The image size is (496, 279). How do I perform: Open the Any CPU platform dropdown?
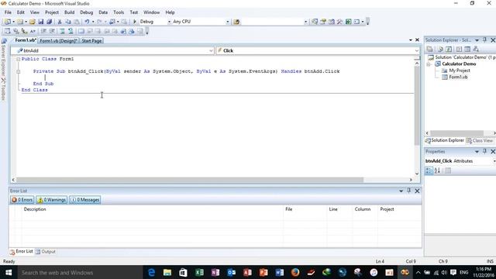click(227, 22)
